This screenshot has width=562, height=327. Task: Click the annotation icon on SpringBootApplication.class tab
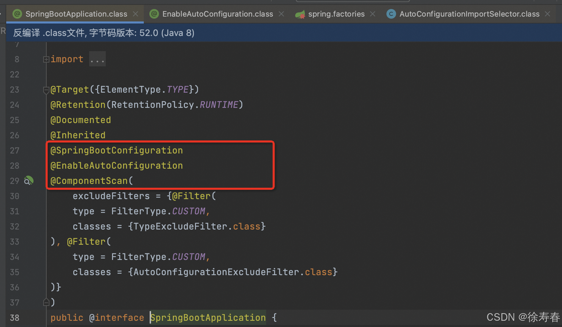[x=17, y=14]
